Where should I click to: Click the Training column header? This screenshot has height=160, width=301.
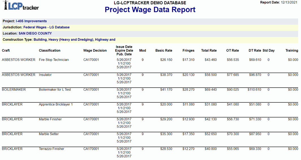[292, 51]
